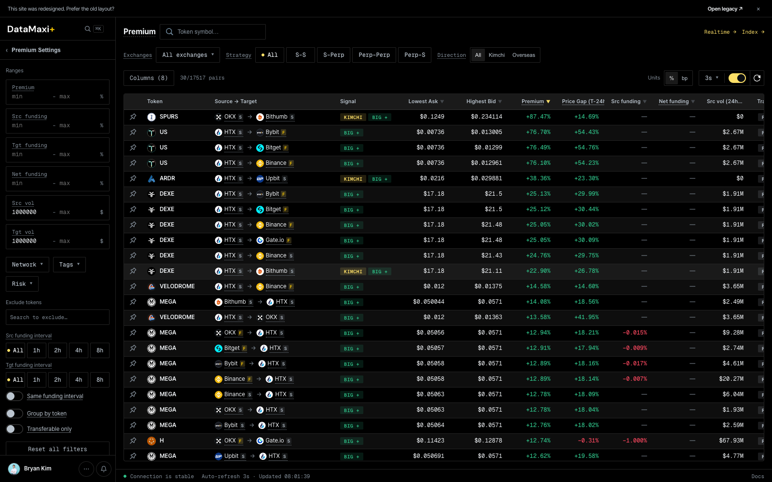This screenshot has width=772, height=482.
Task: Open the more options ellipsis by Bryan Kim
Action: point(86,469)
